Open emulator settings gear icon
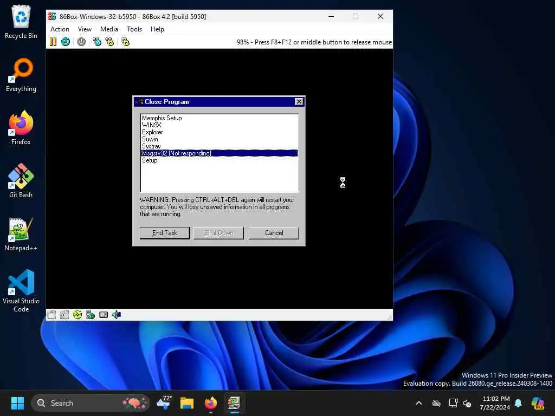Image resolution: width=555 pixels, height=416 pixels. [125, 42]
